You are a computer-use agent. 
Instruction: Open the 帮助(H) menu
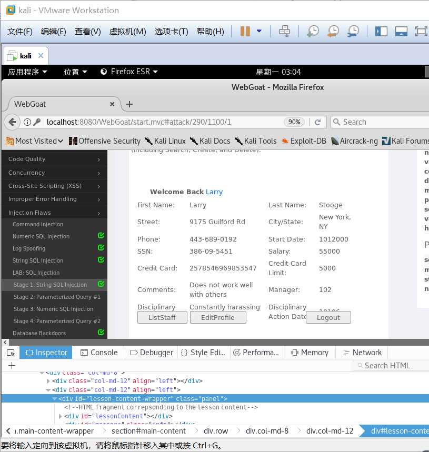(x=210, y=31)
